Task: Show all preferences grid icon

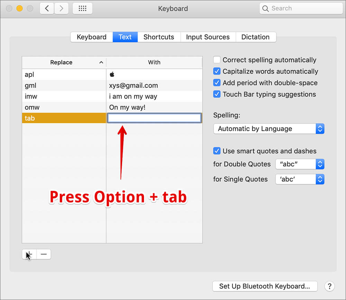Action: pyautogui.click(x=82, y=8)
